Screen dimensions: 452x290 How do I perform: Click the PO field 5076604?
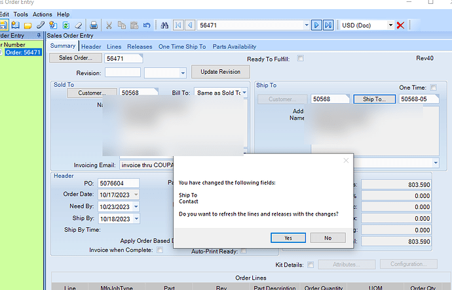click(119, 183)
